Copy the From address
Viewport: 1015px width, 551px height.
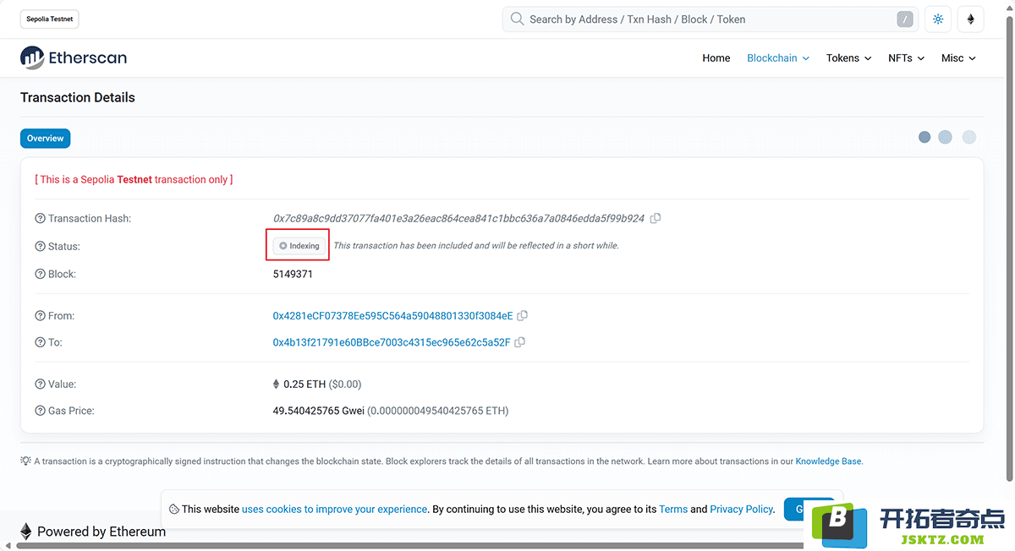523,316
